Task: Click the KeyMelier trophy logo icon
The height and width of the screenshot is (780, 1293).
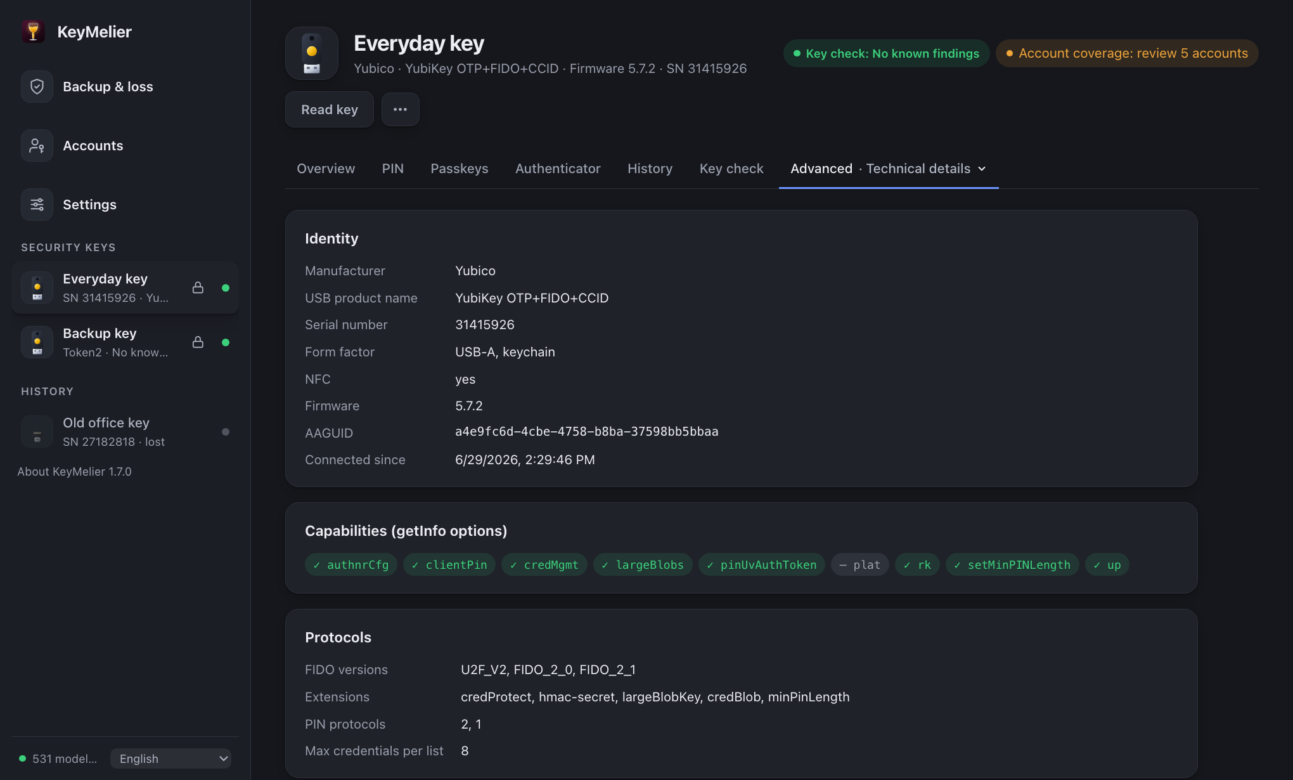Action: (33, 32)
